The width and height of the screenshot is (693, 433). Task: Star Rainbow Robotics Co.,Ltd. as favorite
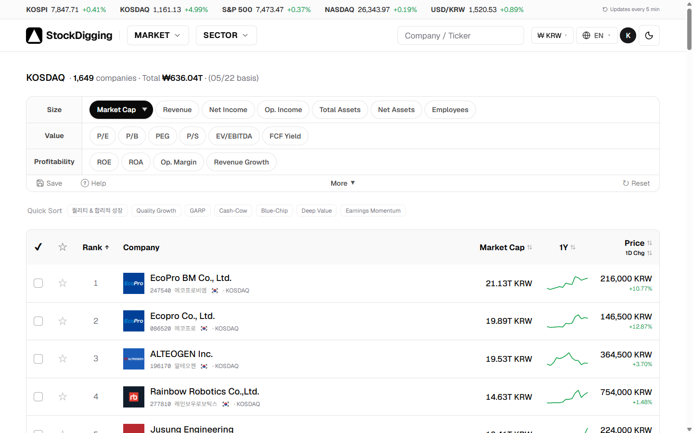pos(63,396)
